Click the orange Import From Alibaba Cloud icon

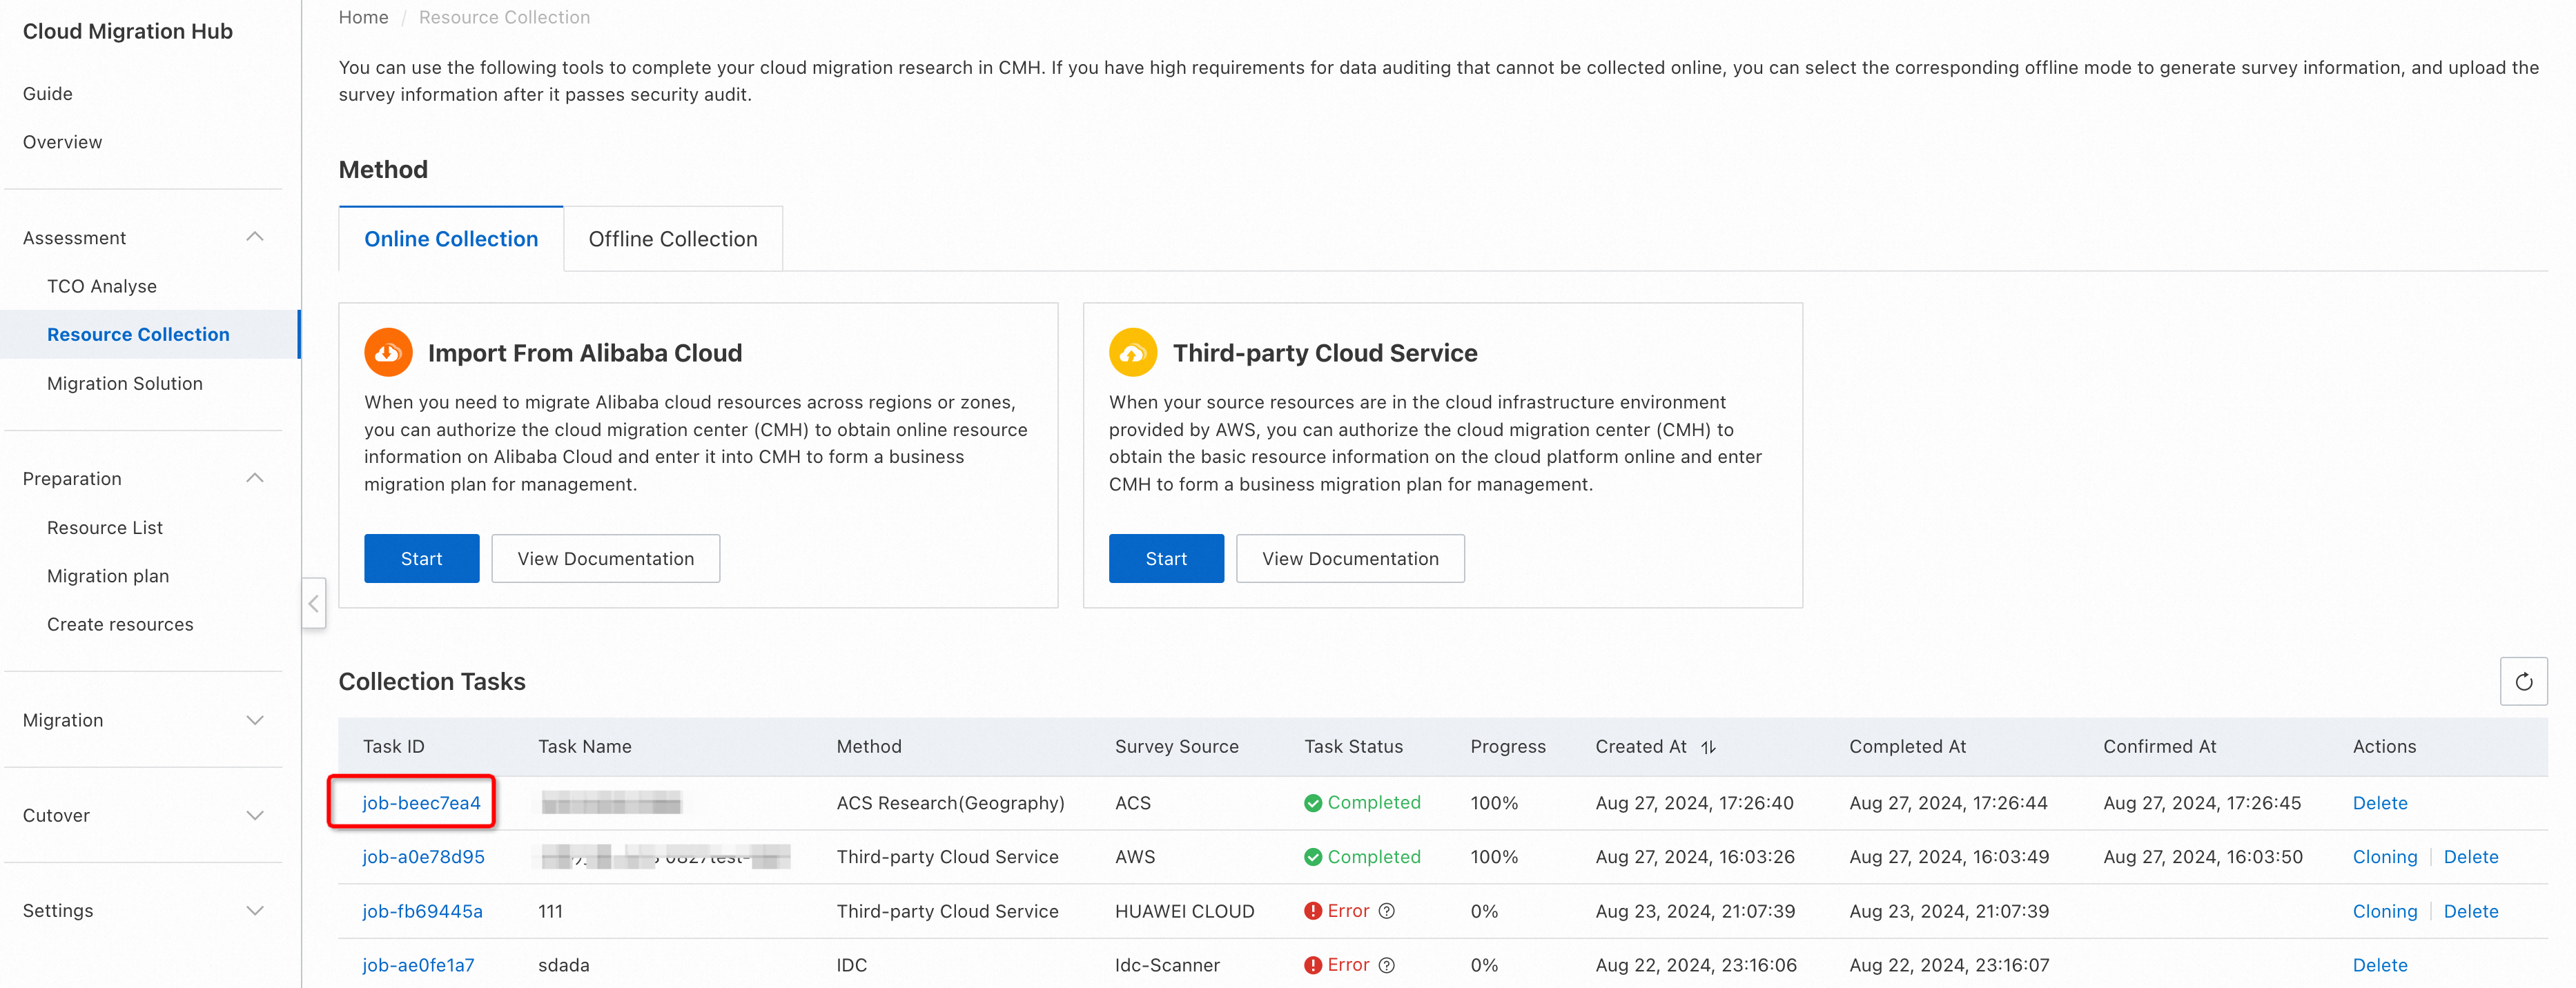388,353
